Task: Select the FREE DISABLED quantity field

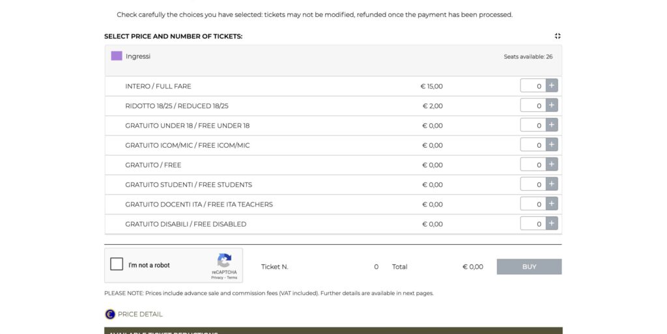Action: [533, 224]
